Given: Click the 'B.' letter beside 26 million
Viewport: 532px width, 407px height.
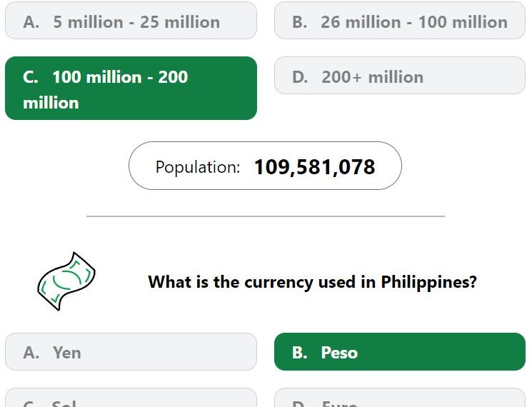Looking at the screenshot, I should click(300, 22).
